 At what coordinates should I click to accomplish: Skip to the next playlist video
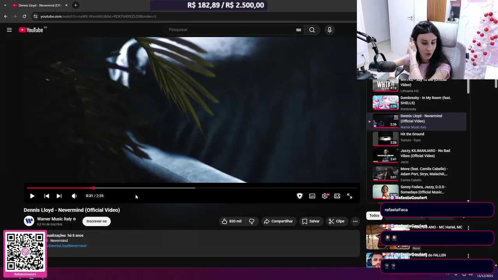[59, 196]
